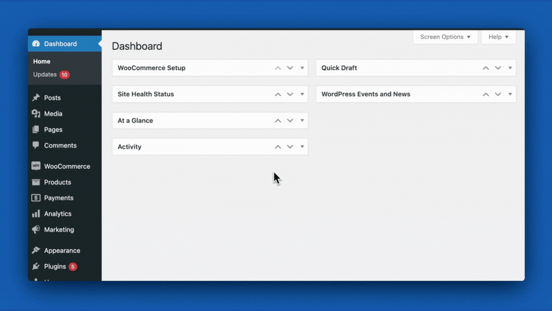Open the Appearance menu
The width and height of the screenshot is (552, 311).
[65, 251]
